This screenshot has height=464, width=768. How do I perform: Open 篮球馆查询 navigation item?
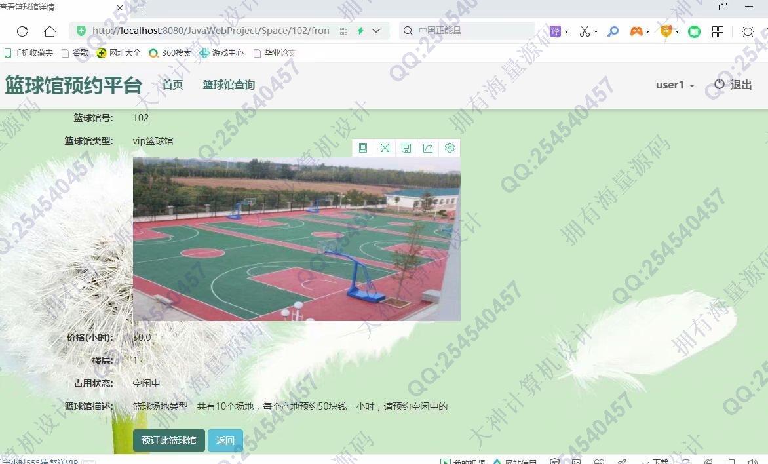[x=229, y=85]
